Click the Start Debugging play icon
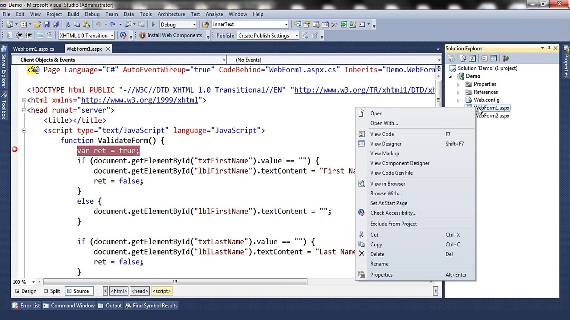The height and width of the screenshot is (320, 570). point(153,24)
